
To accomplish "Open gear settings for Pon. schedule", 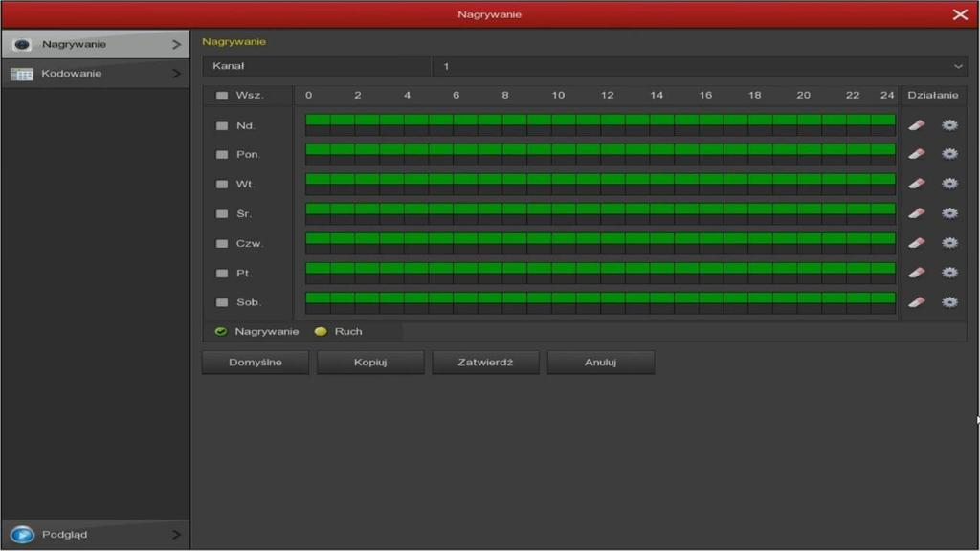I will (949, 154).
